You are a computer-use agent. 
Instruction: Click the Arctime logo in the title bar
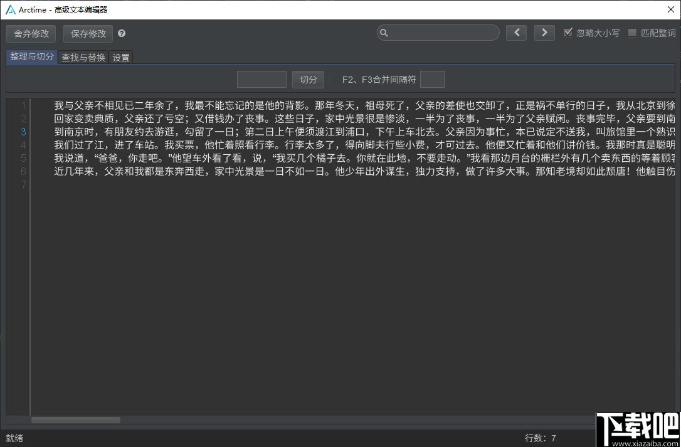tap(9, 9)
